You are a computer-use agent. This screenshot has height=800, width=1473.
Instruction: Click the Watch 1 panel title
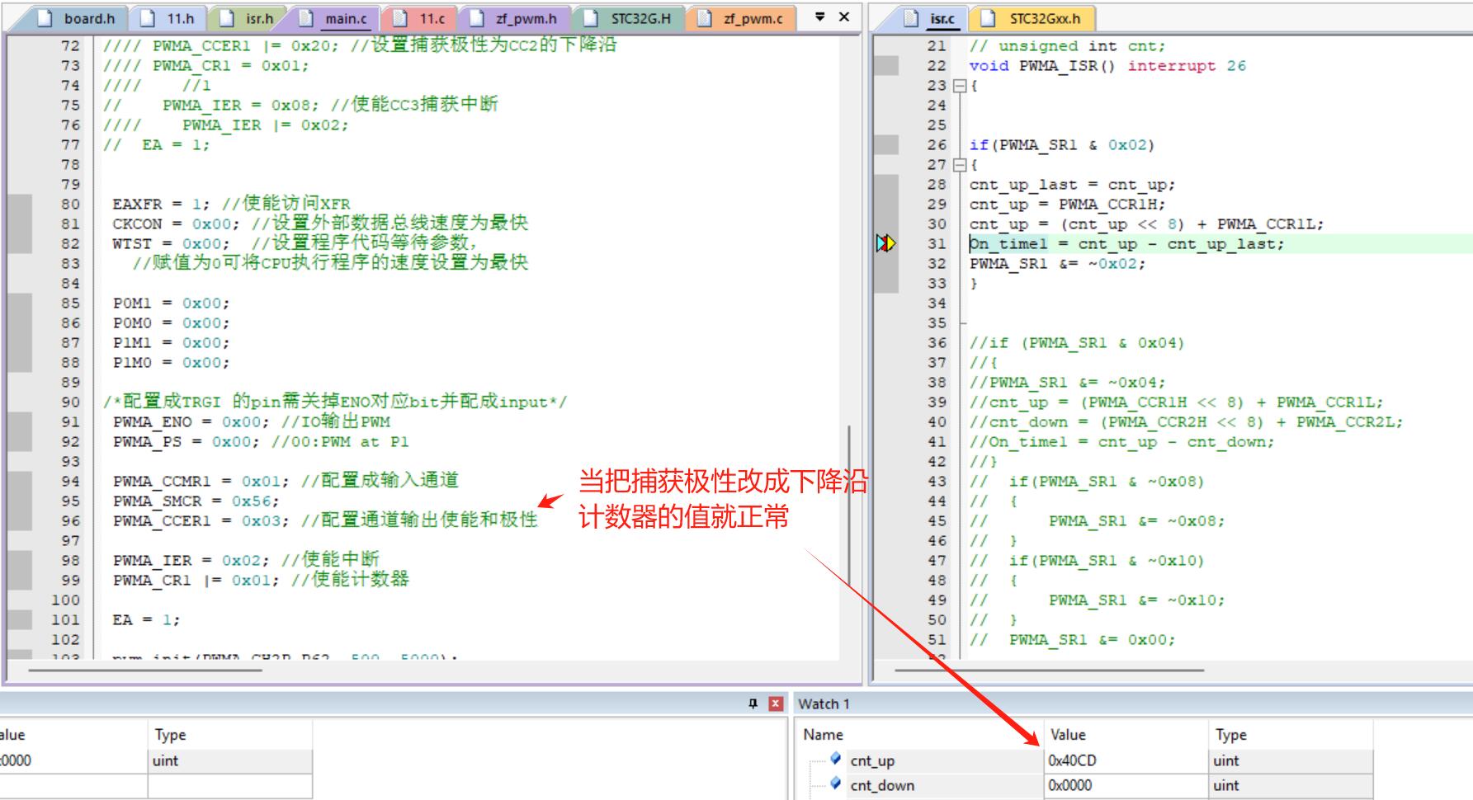click(823, 704)
